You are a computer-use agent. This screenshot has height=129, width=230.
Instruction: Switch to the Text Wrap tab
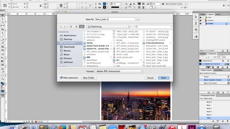coord(218,70)
